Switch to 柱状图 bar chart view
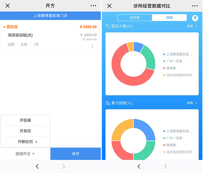 click(135, 18)
